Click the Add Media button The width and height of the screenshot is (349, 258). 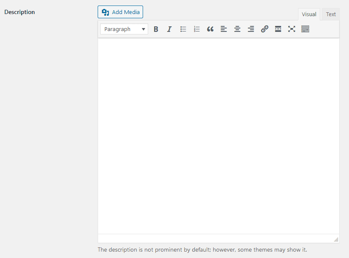pos(120,12)
